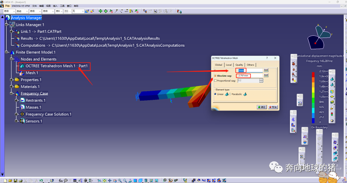This screenshot has height=183, width=347.
Task: Select the Masses.1 tree item
Action: coord(33,107)
